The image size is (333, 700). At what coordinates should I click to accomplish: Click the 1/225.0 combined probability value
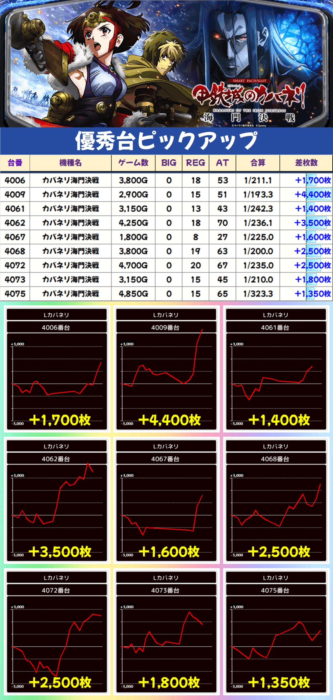(258, 237)
